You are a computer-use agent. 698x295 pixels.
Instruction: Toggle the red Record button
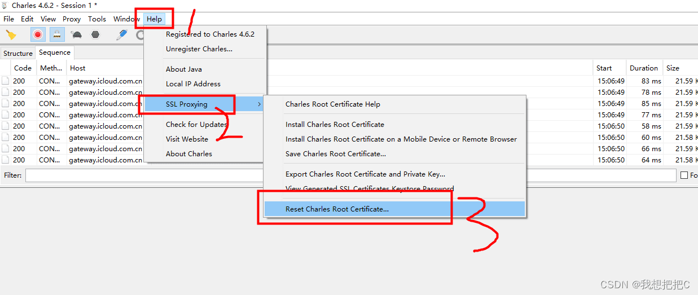(38, 35)
